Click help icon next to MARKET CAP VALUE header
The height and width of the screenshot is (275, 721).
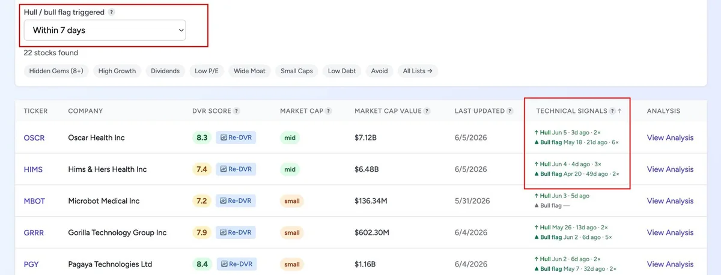tap(427, 111)
